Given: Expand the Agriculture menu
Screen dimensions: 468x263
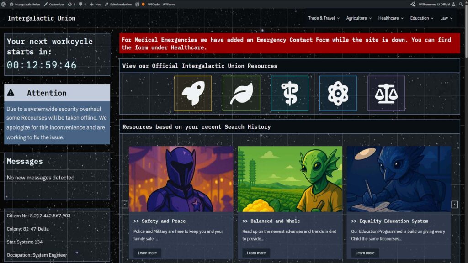Looking at the screenshot, I should click(359, 18).
